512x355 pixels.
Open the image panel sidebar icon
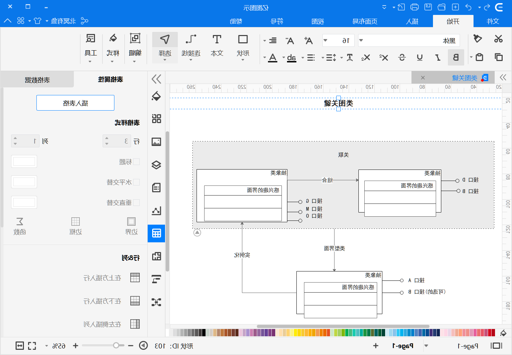156,142
